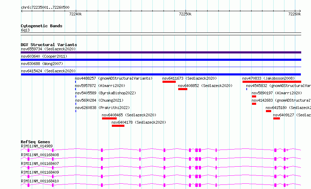Select the dark purple nsv6559734 variant bar
The height and width of the screenshot is (189, 311).
161,52
